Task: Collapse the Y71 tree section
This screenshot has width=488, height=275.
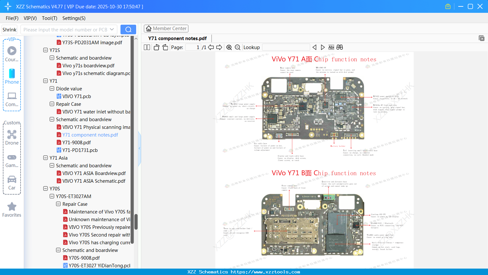Action: (45, 81)
